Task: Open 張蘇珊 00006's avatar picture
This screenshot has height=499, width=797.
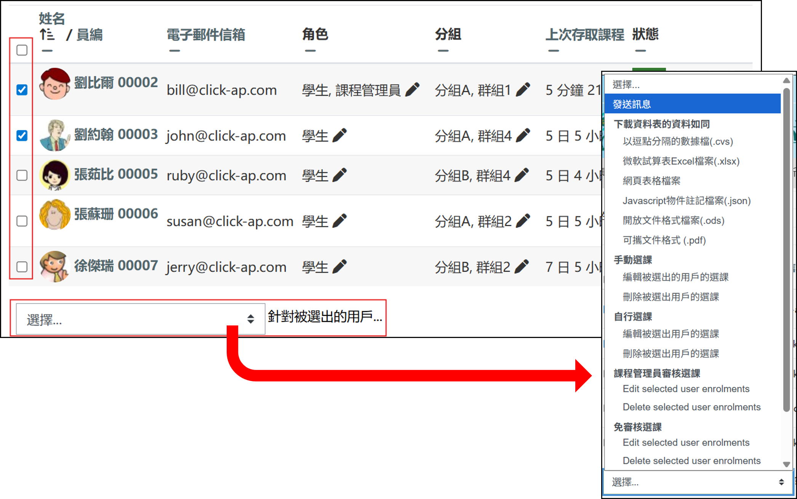Action: (x=55, y=215)
